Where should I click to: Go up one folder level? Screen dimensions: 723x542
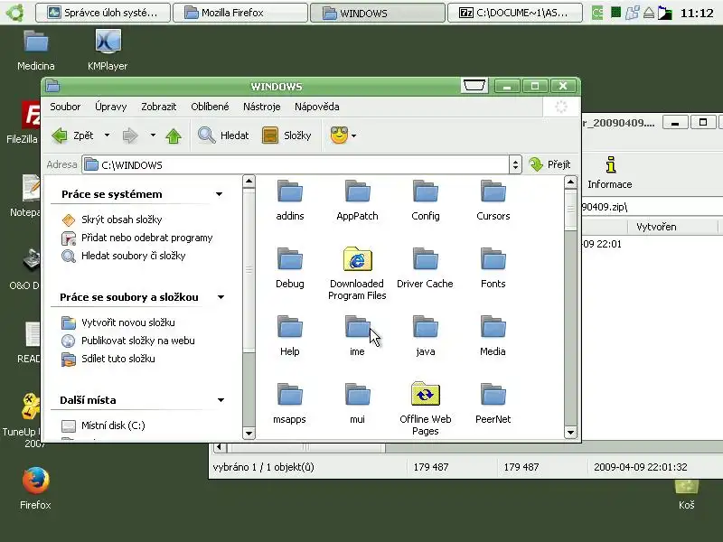(174, 135)
